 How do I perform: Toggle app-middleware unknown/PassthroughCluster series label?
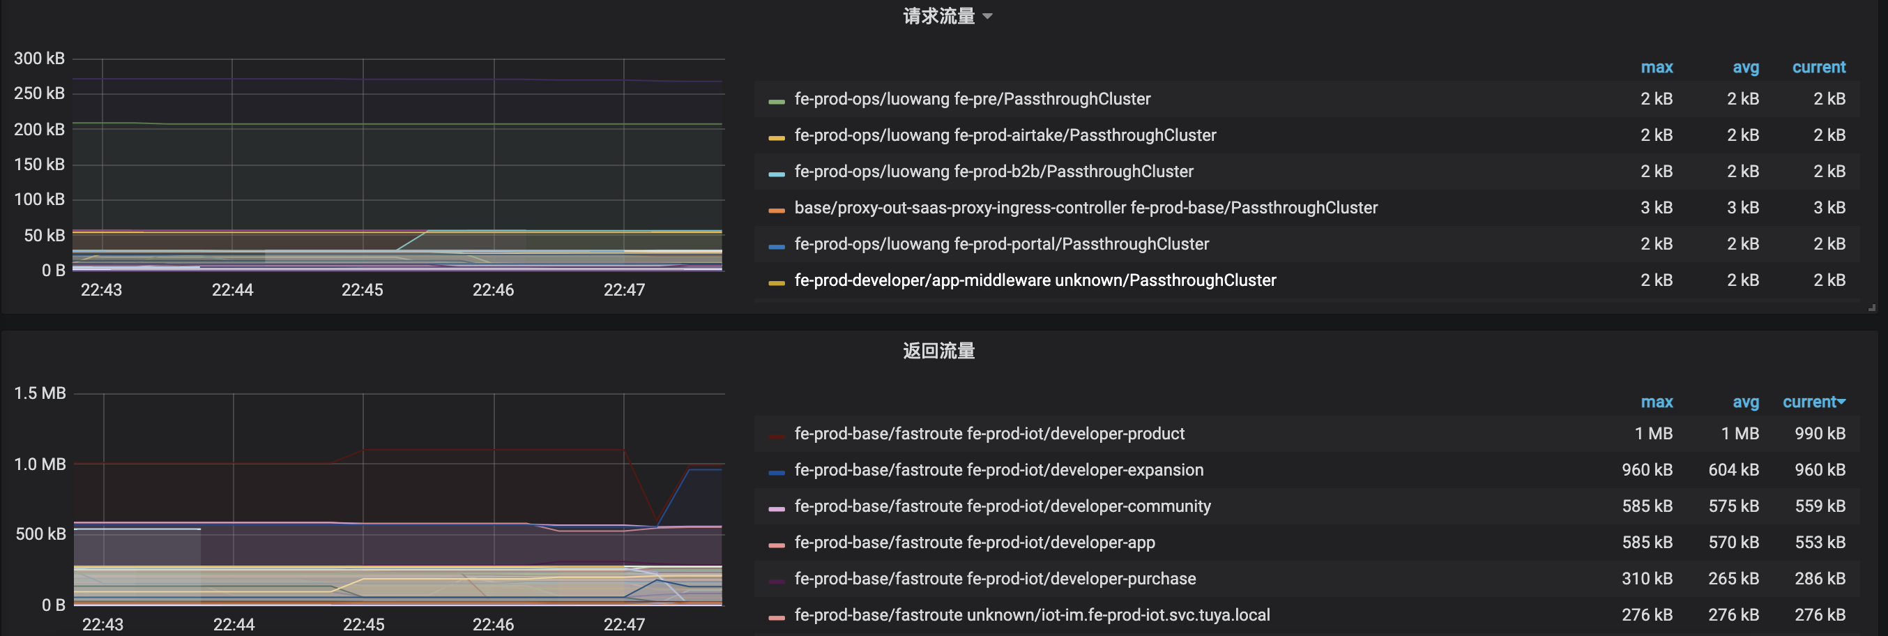(1035, 280)
